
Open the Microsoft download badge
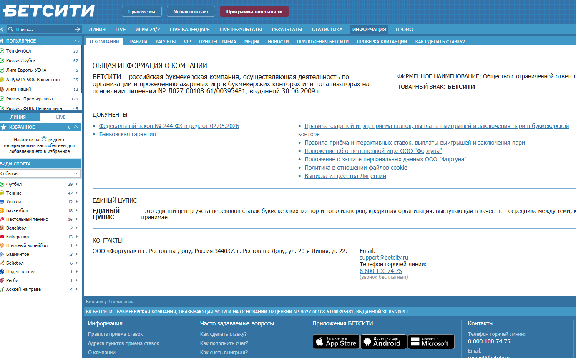(431, 342)
